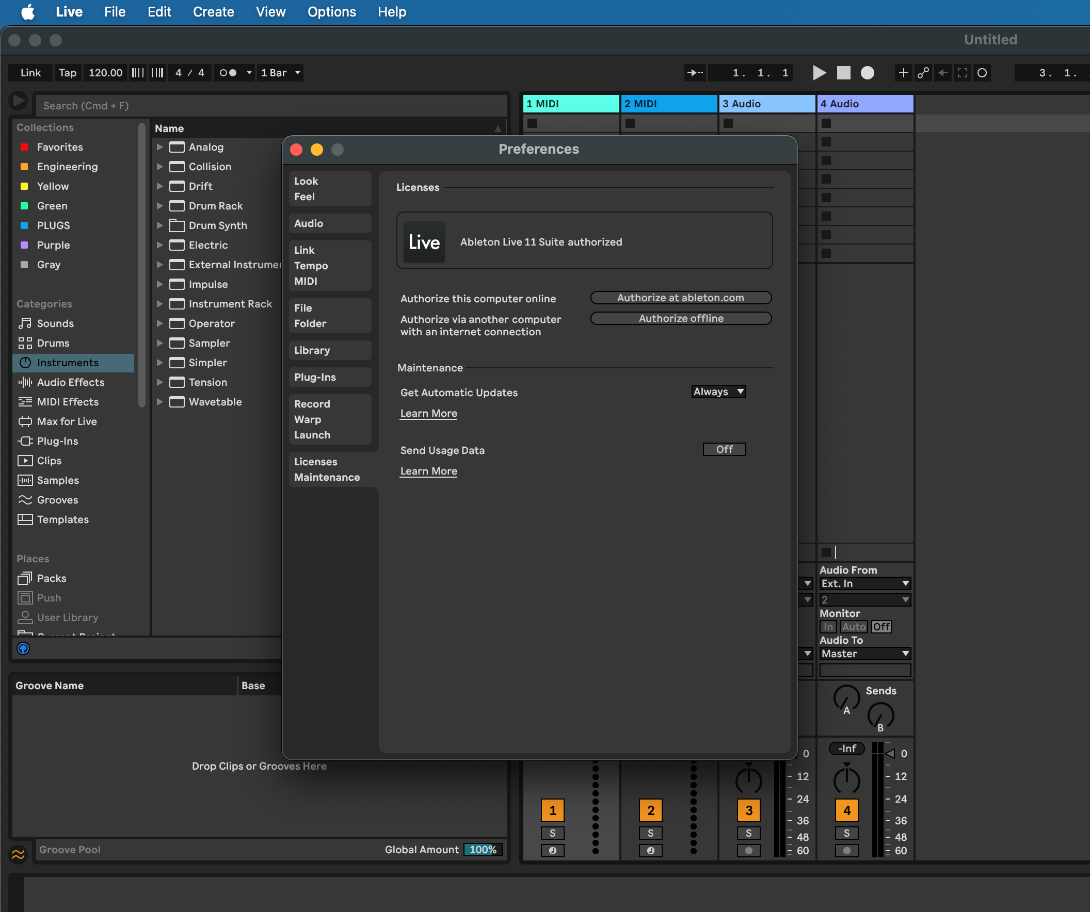
Task: Open the File menu
Action: pos(115,12)
